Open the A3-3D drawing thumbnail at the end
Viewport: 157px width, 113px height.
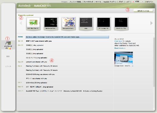coord(121,23)
